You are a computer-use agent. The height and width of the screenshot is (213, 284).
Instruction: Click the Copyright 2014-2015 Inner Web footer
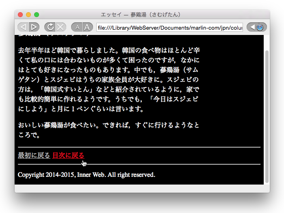point(87,175)
